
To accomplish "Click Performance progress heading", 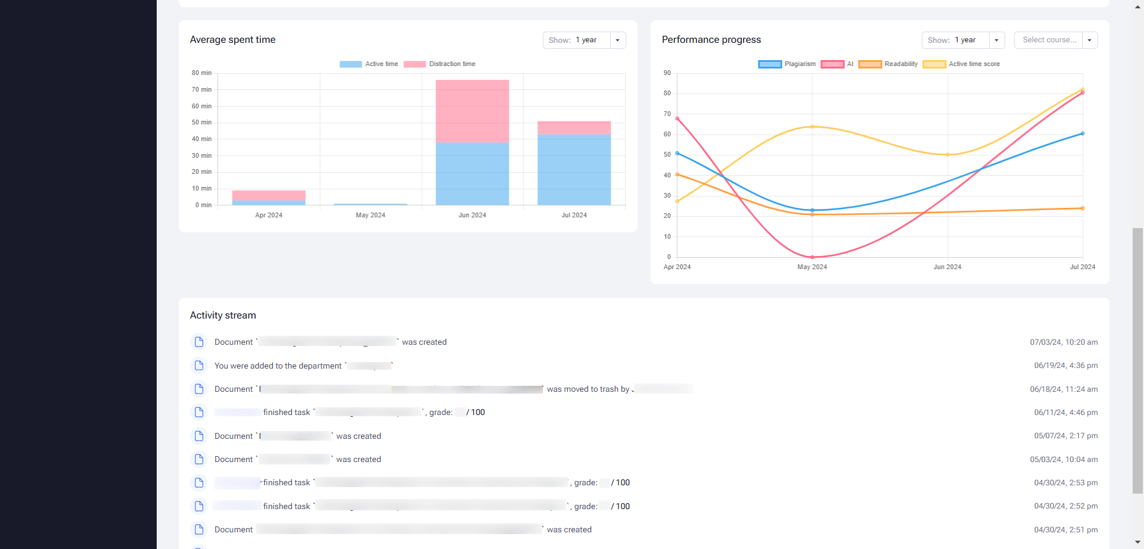I will pos(711,39).
